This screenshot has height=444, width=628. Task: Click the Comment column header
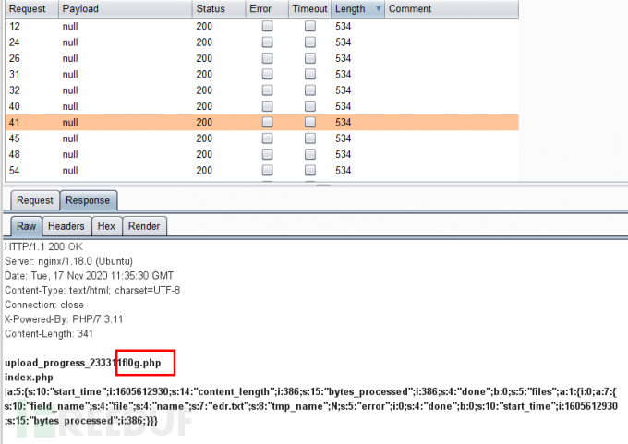411,9
